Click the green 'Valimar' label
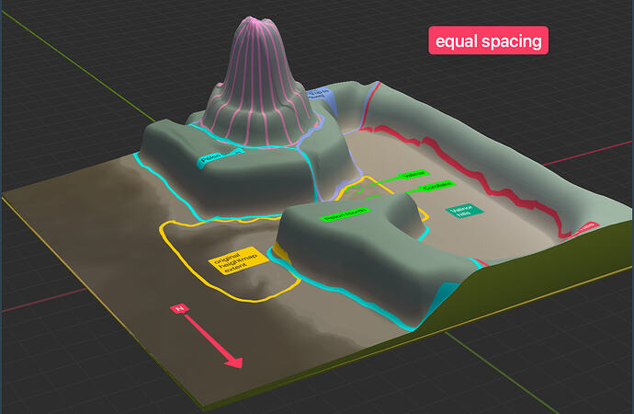Image resolution: width=634 pixels, height=414 pixels. tap(414, 174)
